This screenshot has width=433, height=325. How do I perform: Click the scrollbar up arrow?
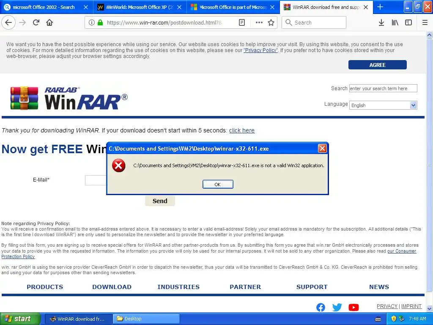click(x=429, y=35)
